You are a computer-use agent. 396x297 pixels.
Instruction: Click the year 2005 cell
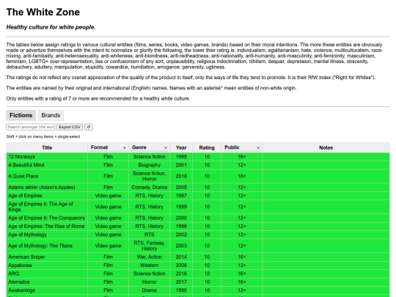coord(181,187)
